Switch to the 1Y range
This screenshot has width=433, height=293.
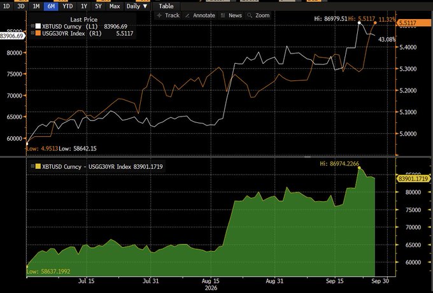click(83, 6)
